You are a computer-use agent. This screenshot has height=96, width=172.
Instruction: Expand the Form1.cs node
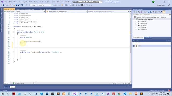point(136,27)
